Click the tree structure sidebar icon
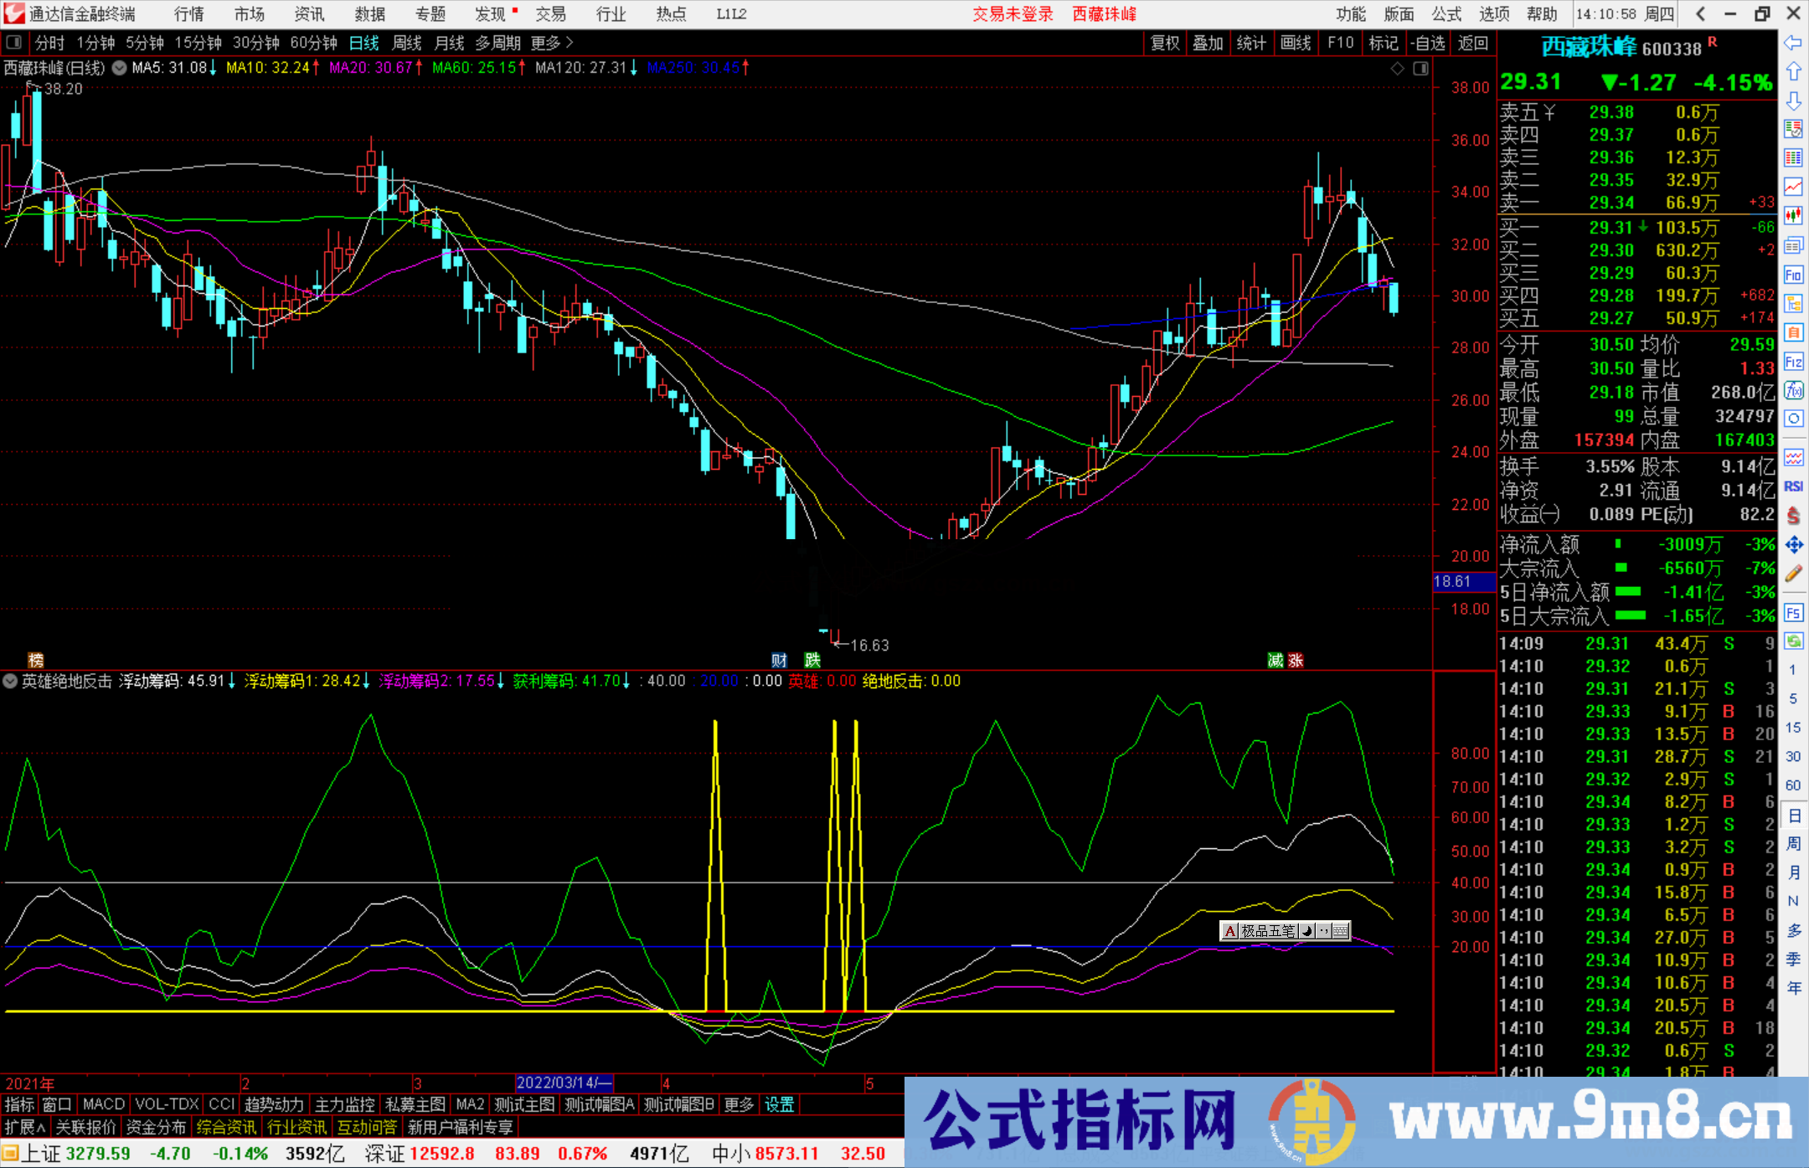 (1793, 303)
